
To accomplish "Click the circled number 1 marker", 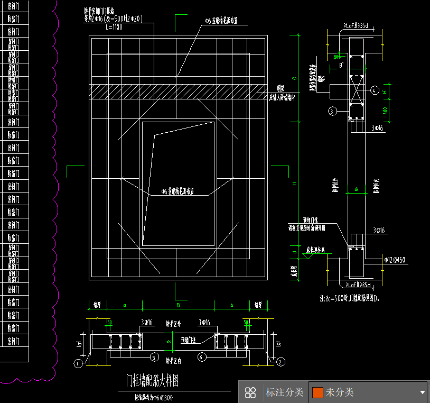I will click(78, 364).
